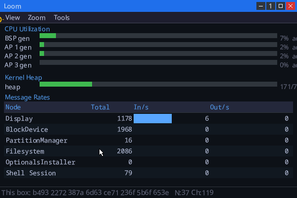The image size is (297, 198).
Task: Open the Tools menu
Action: (x=61, y=18)
